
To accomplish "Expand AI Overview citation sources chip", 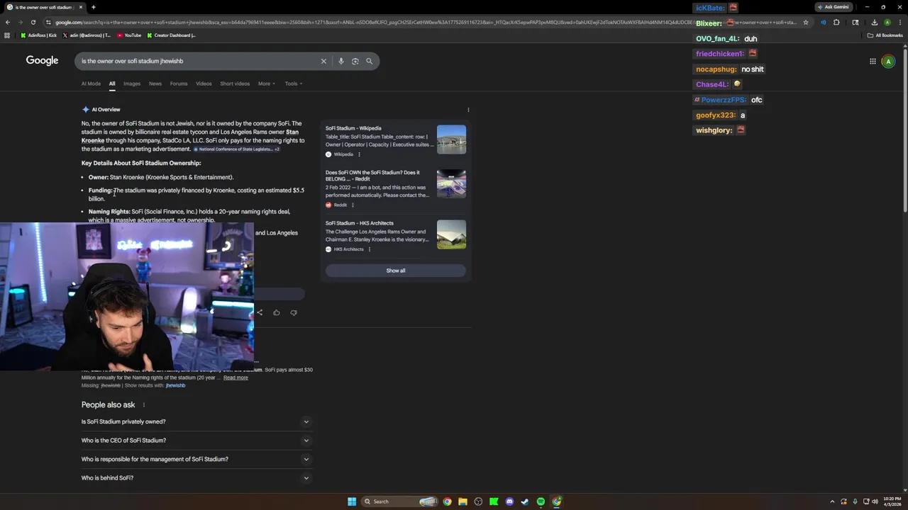I will coord(237,149).
